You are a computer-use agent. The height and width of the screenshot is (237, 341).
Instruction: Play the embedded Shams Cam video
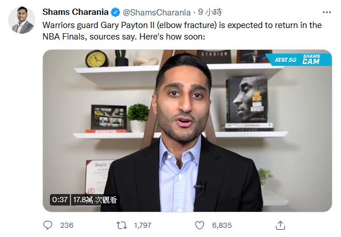coord(187,131)
